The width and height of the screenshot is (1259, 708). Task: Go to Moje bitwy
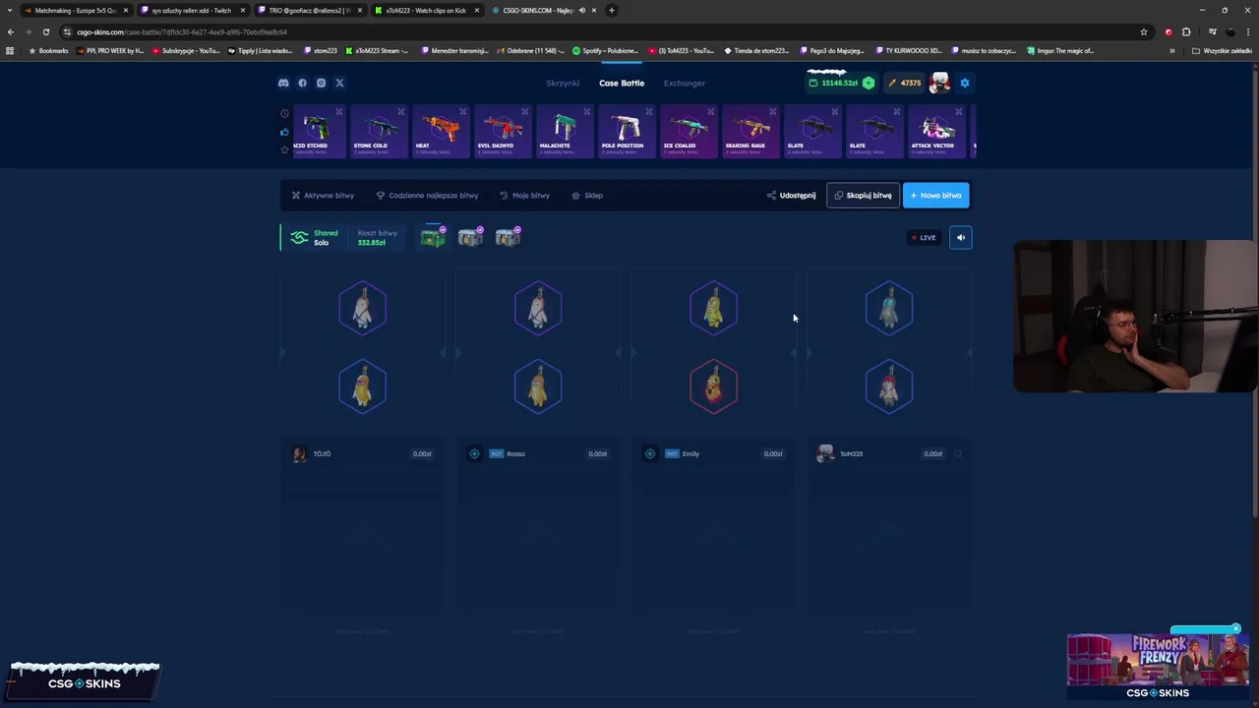tap(524, 195)
